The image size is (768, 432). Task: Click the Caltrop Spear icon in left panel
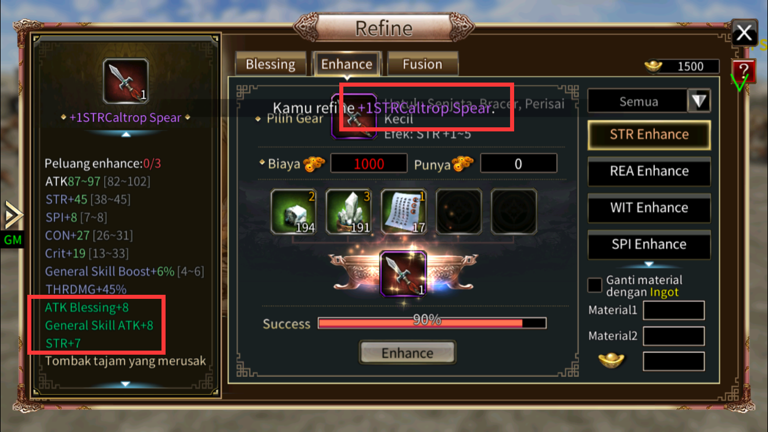click(125, 82)
